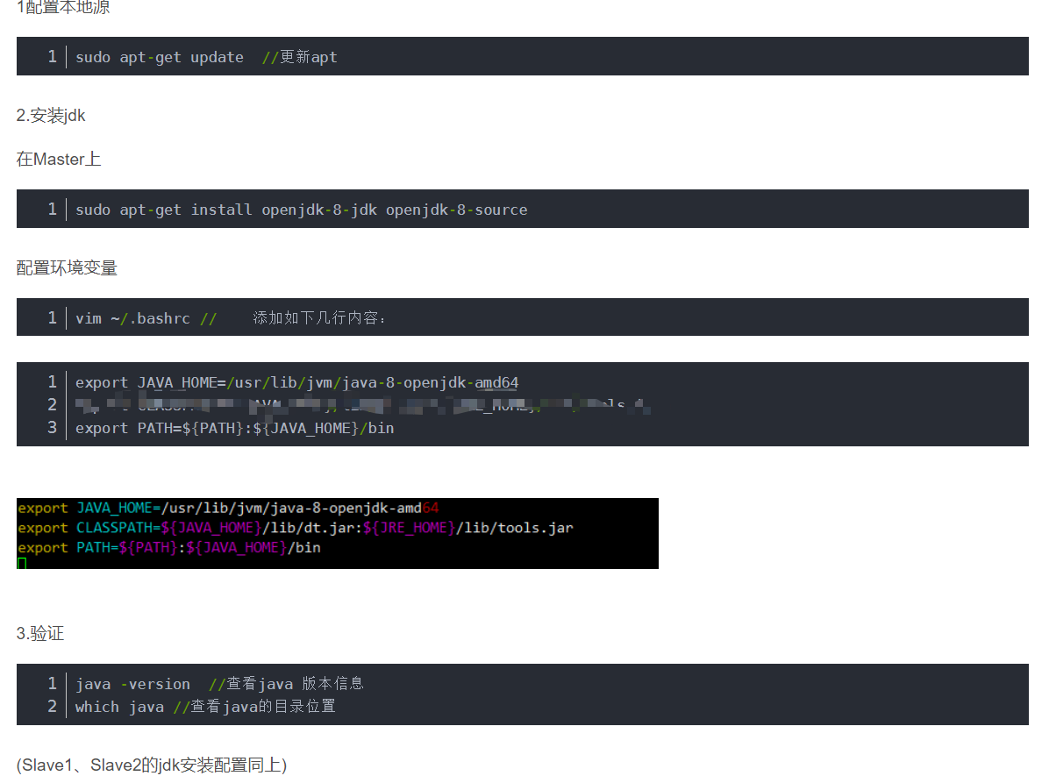Click the '添加如下几行内容' comment
This screenshot has width=1049, height=783.
point(319,317)
